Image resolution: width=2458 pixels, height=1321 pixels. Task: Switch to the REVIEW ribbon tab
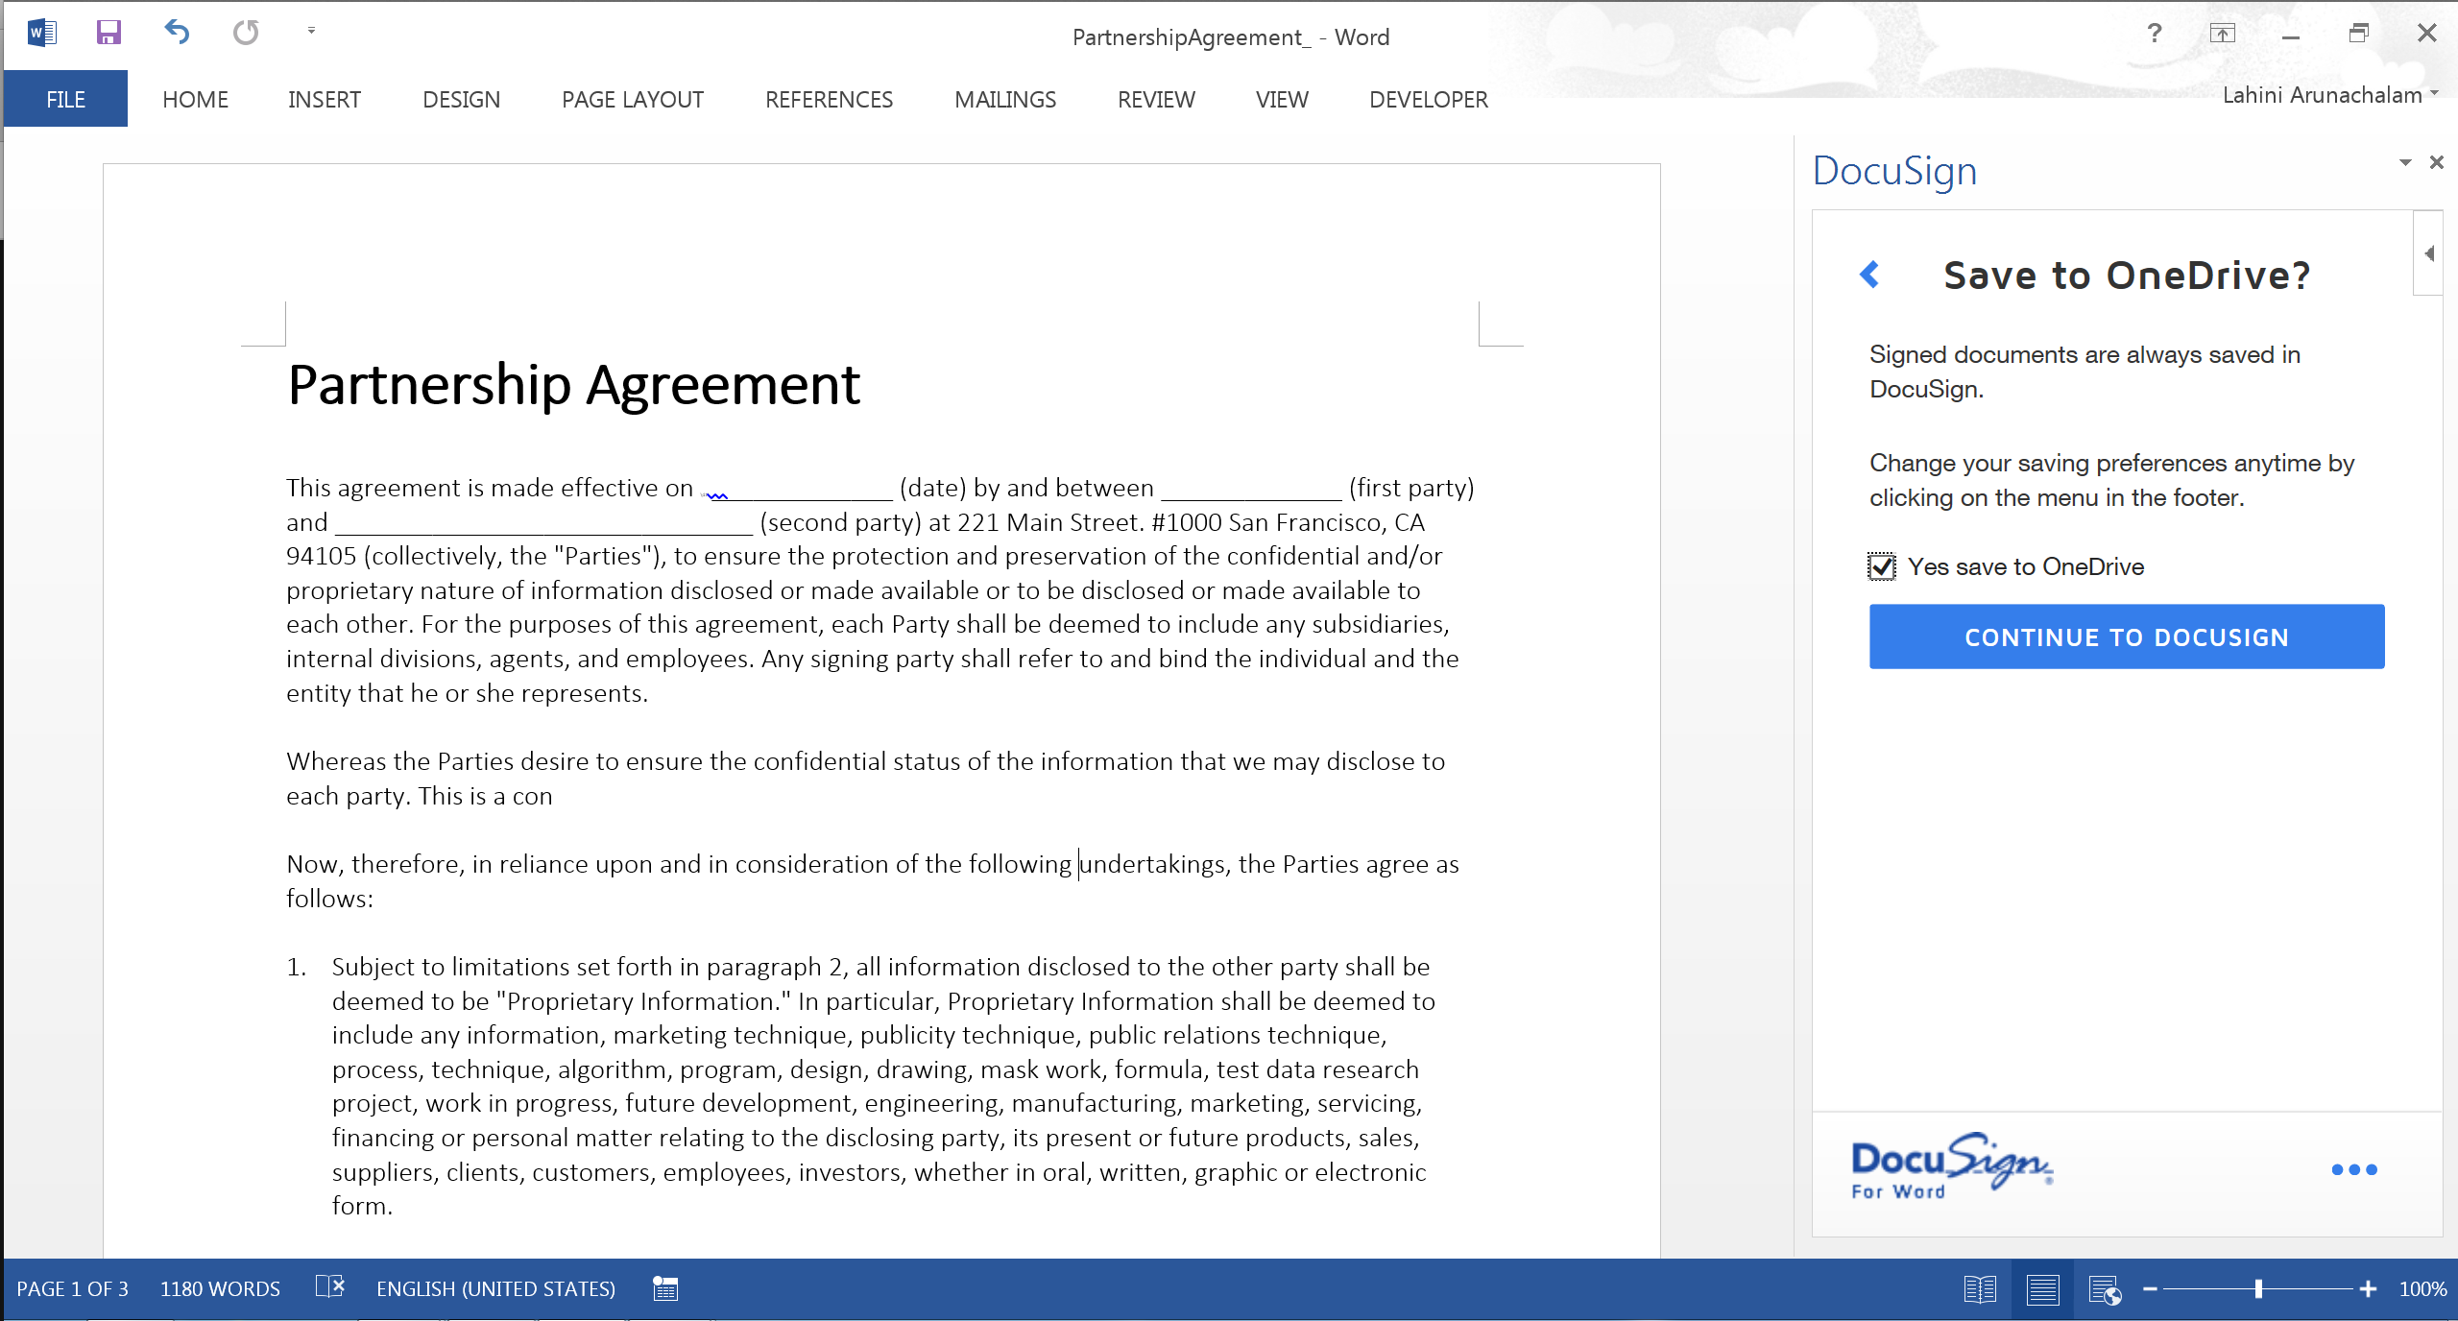click(1156, 99)
